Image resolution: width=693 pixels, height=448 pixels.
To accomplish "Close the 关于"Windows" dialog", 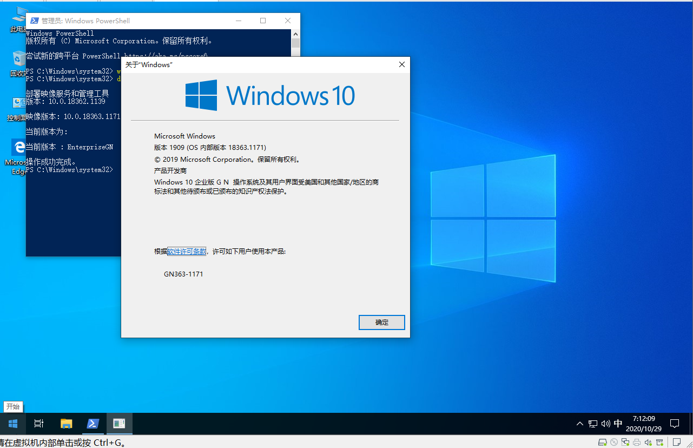I will [401, 64].
